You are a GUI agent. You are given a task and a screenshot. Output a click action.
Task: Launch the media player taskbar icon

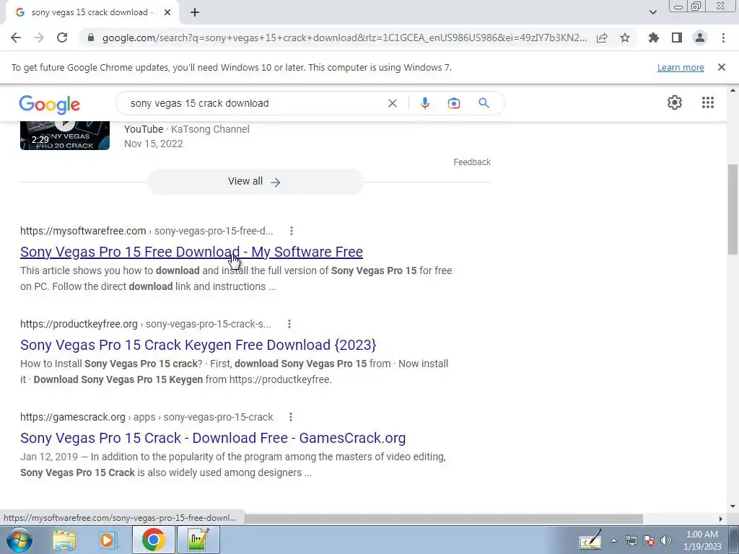click(108, 540)
